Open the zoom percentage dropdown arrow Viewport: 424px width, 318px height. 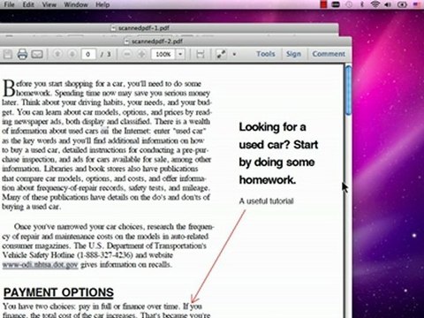(180, 54)
